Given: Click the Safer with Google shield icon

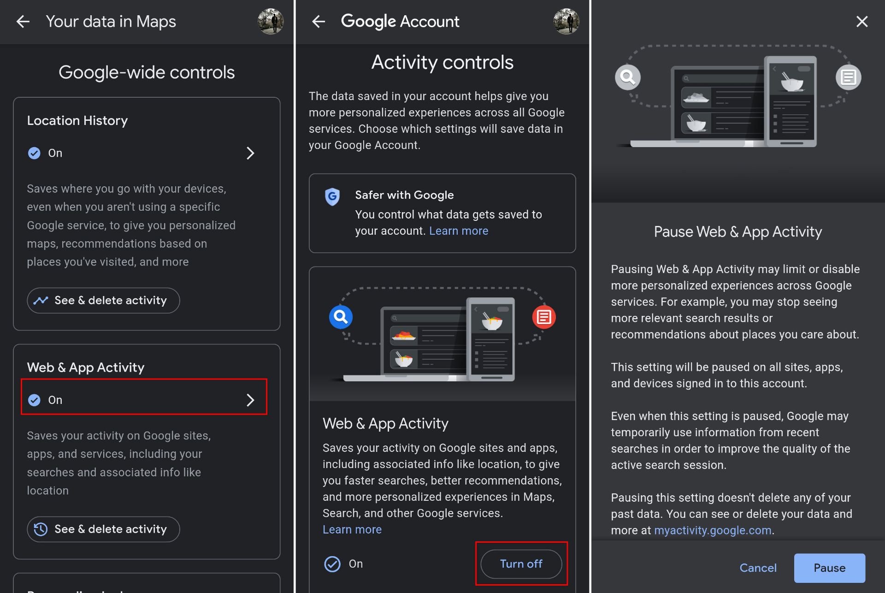Looking at the screenshot, I should point(332,197).
